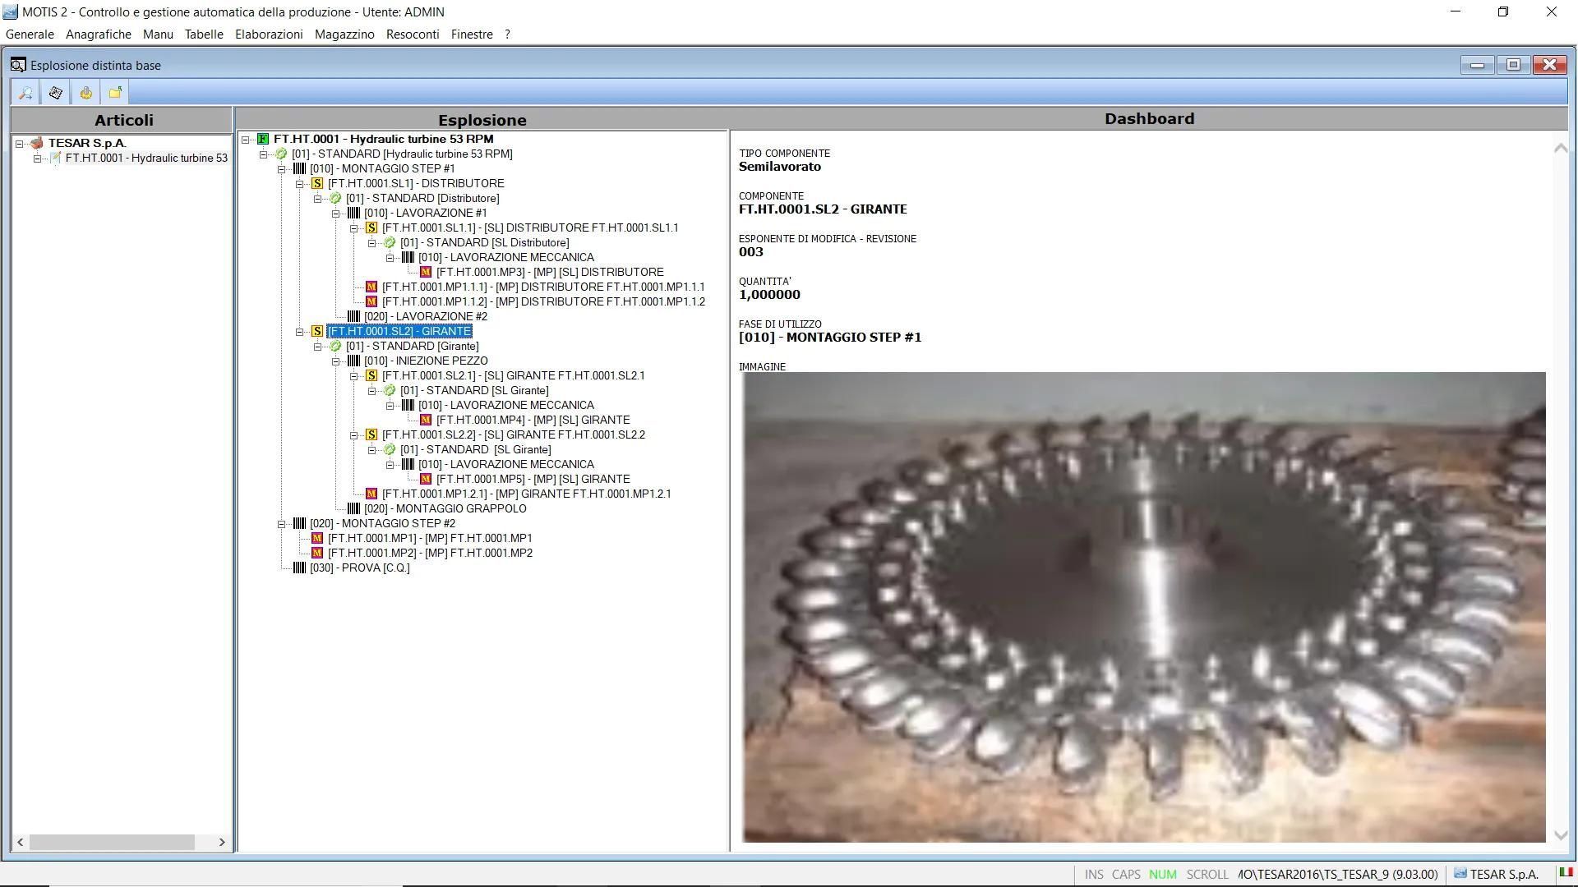Open the Magazzino menu
This screenshot has height=887, width=1578.
(x=344, y=34)
